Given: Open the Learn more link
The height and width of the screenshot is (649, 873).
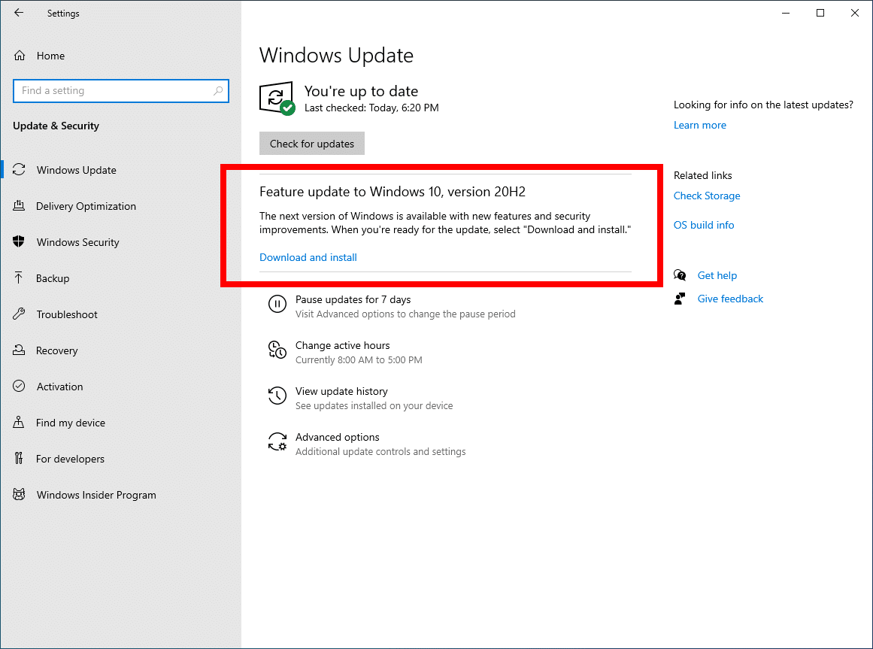Looking at the screenshot, I should [x=700, y=126].
